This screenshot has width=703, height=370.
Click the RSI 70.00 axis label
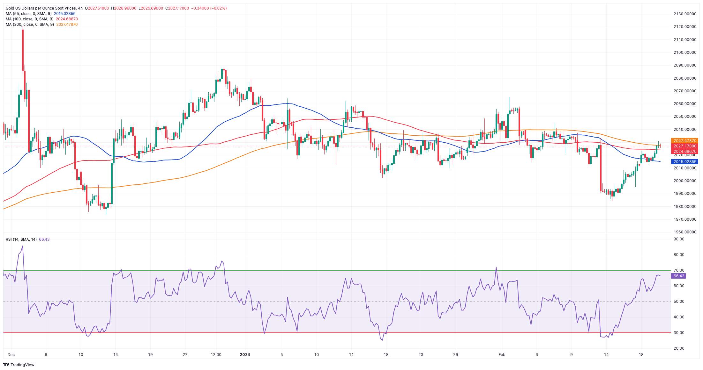pyautogui.click(x=679, y=270)
